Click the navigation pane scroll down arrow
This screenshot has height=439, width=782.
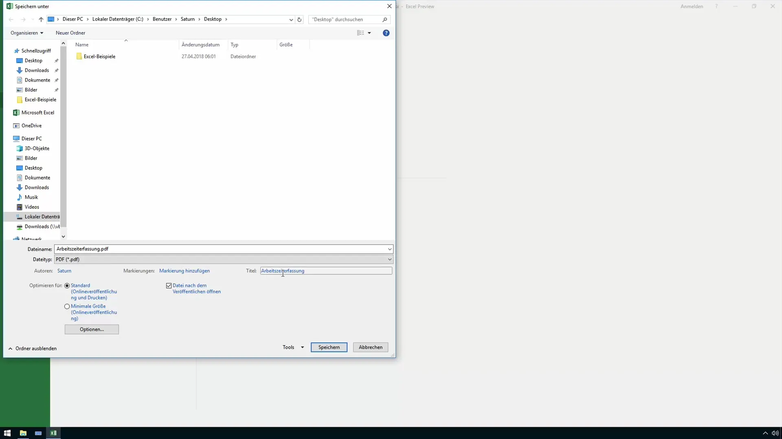coord(63,237)
